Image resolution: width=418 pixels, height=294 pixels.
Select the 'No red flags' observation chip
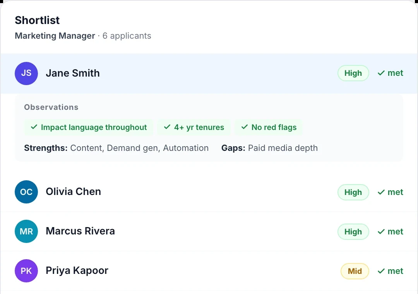269,127
